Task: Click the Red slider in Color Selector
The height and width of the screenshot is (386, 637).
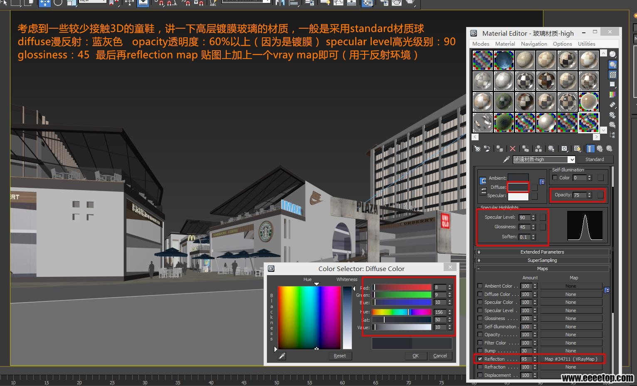Action: (x=402, y=287)
